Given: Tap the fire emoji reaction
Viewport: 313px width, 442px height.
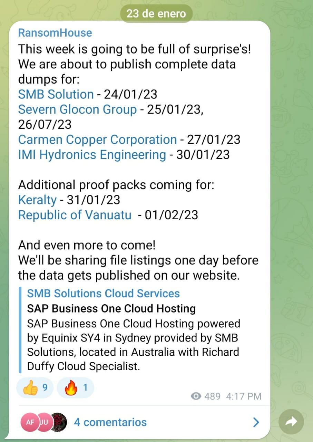Looking at the screenshot, I should (x=75, y=388).
